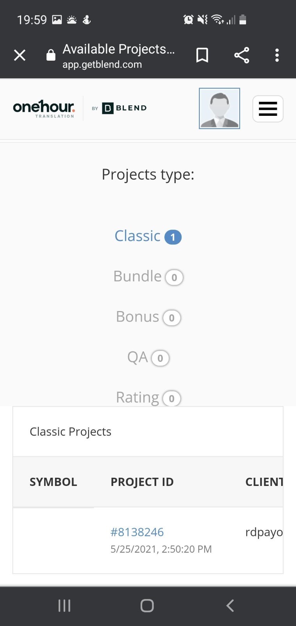Screen dimensions: 296x626
Task: Switch to QA projects type
Action: click(148, 357)
